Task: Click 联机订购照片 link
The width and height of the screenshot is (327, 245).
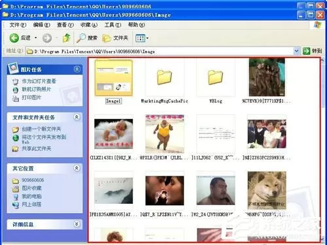Action: 36,90
